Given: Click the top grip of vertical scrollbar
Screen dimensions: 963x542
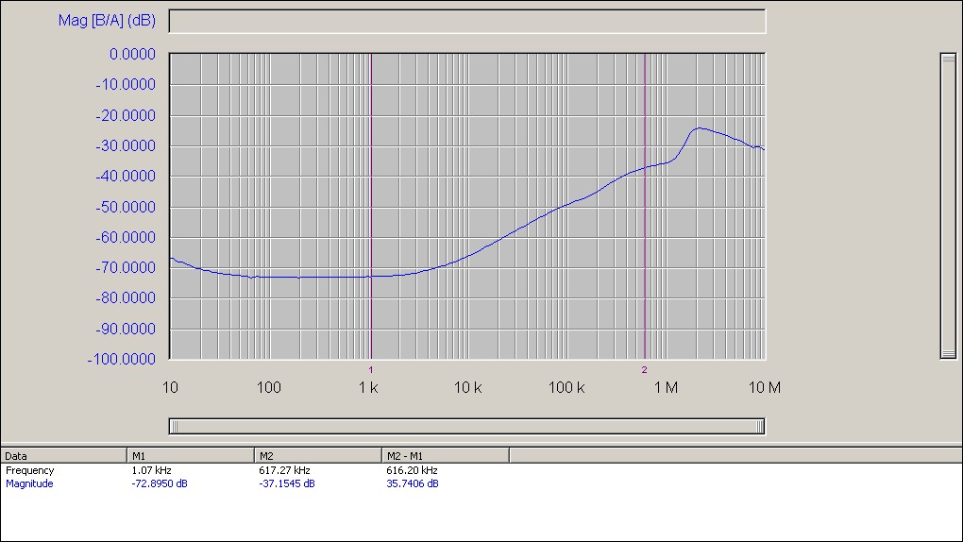Looking at the screenshot, I should point(948,59).
